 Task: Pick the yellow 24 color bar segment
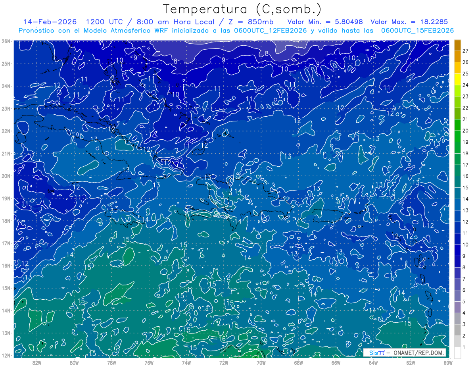pyautogui.click(x=457, y=80)
